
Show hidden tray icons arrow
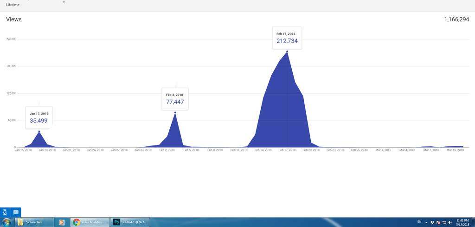click(426, 222)
